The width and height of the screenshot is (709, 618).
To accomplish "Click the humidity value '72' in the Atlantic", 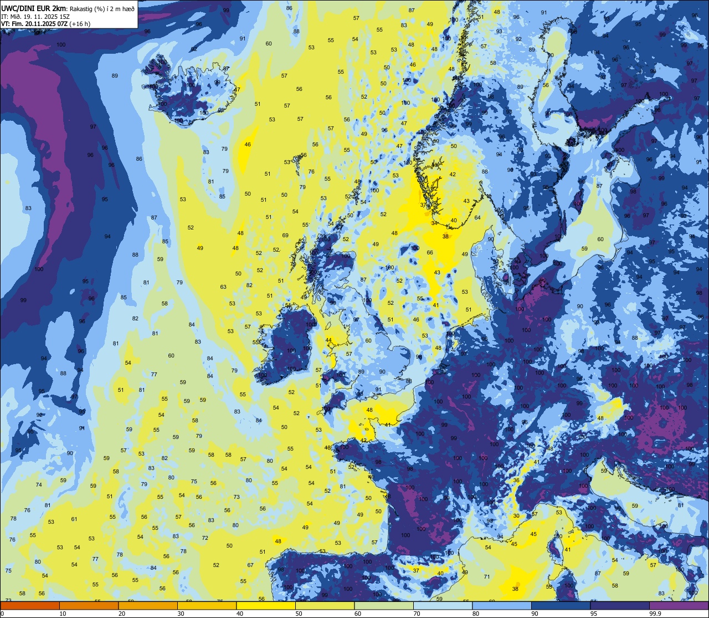I will [x=205, y=538].
